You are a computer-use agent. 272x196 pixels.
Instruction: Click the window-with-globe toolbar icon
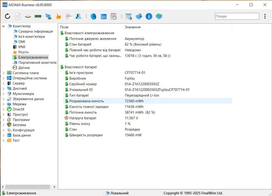129,16
